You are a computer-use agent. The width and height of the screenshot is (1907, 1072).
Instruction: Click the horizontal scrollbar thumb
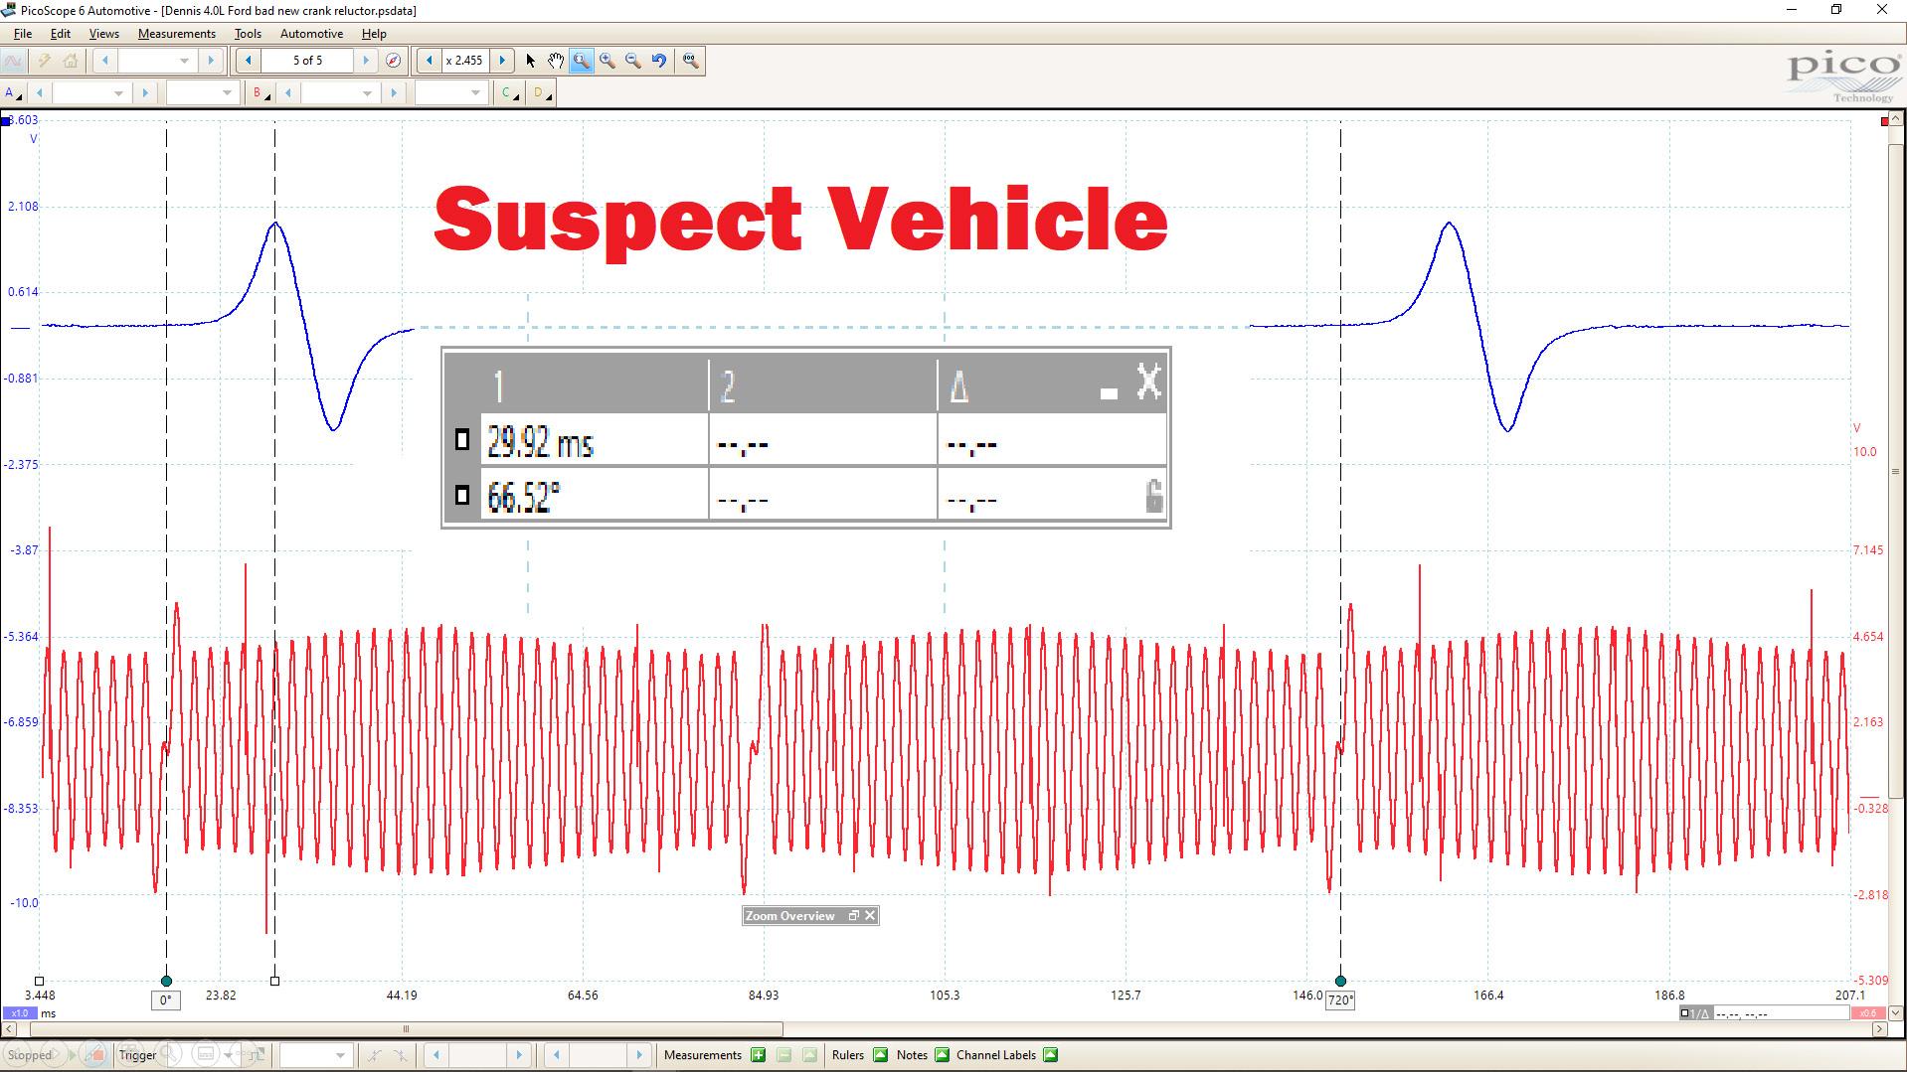point(406,1029)
